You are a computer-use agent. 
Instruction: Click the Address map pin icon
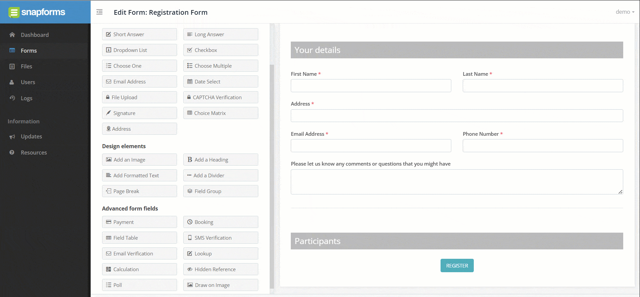click(x=108, y=129)
